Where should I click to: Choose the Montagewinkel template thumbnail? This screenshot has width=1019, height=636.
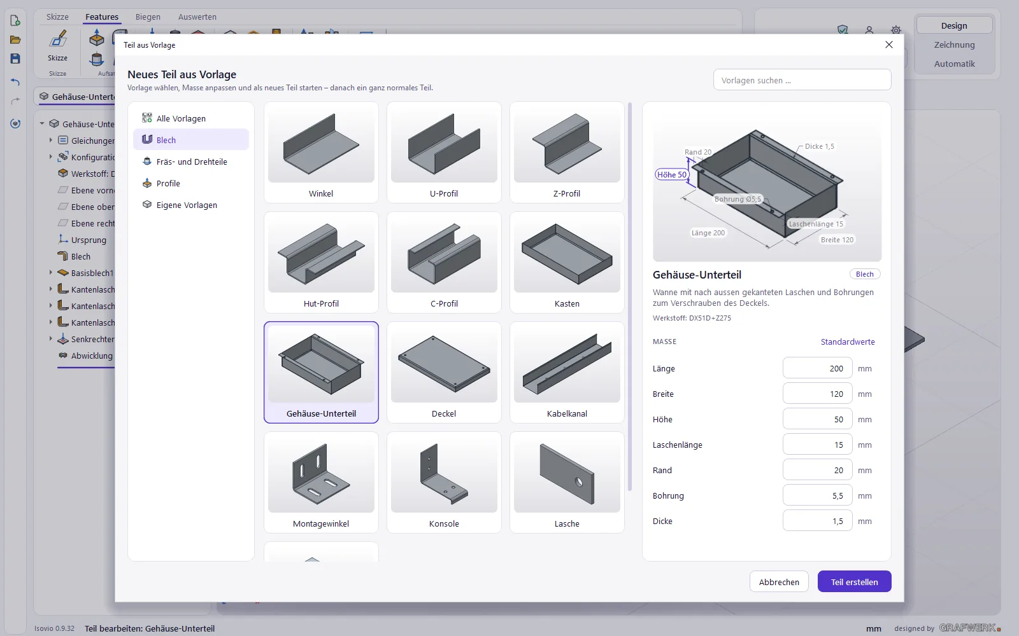(321, 482)
